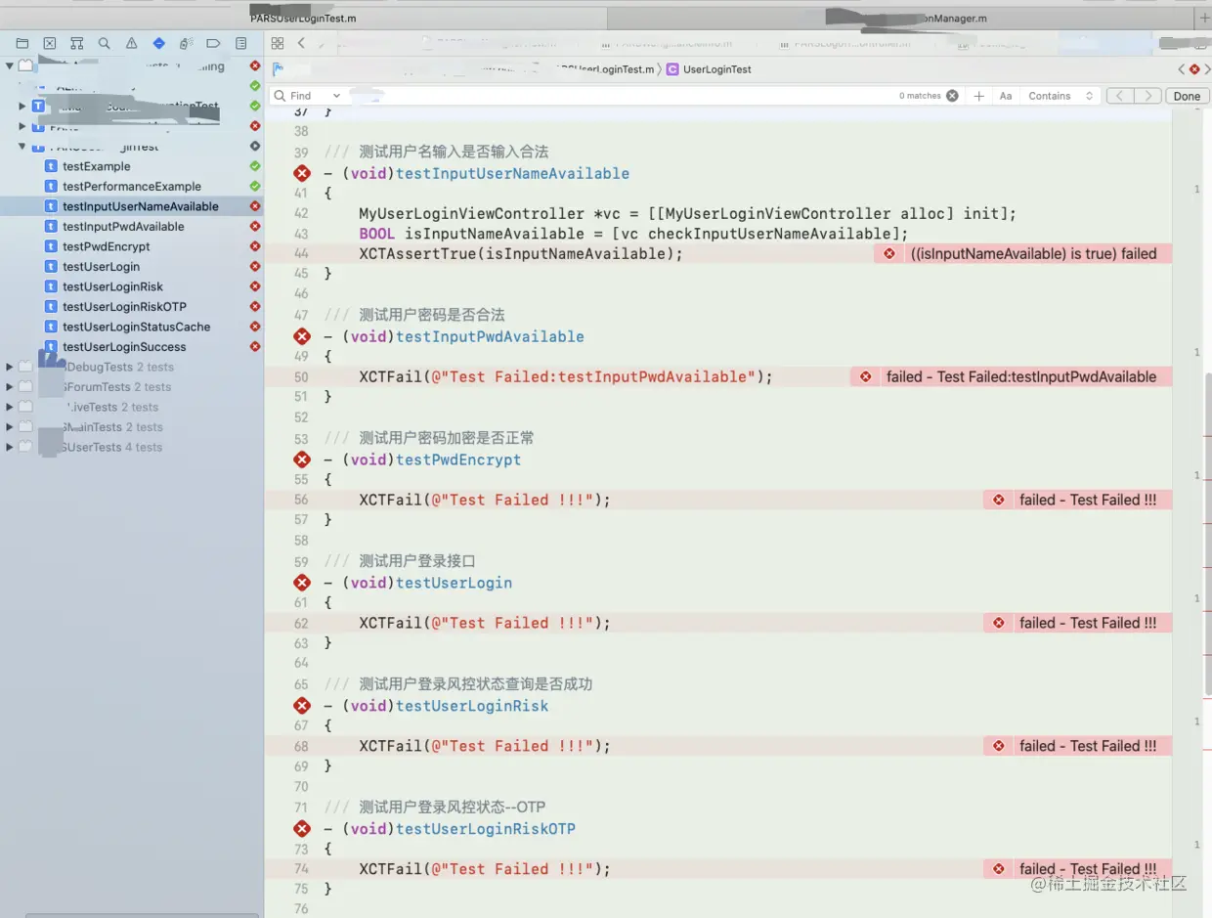1212x918 pixels.
Task: Click the UserLoginTest class icon in jump bar
Action: (672, 69)
